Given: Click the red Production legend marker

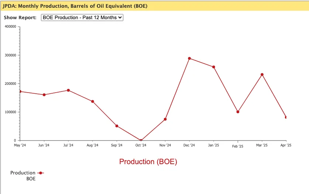Looking at the screenshot, I should point(41,173).
